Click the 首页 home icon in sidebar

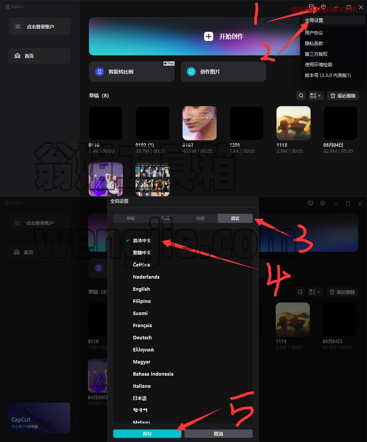pos(17,55)
